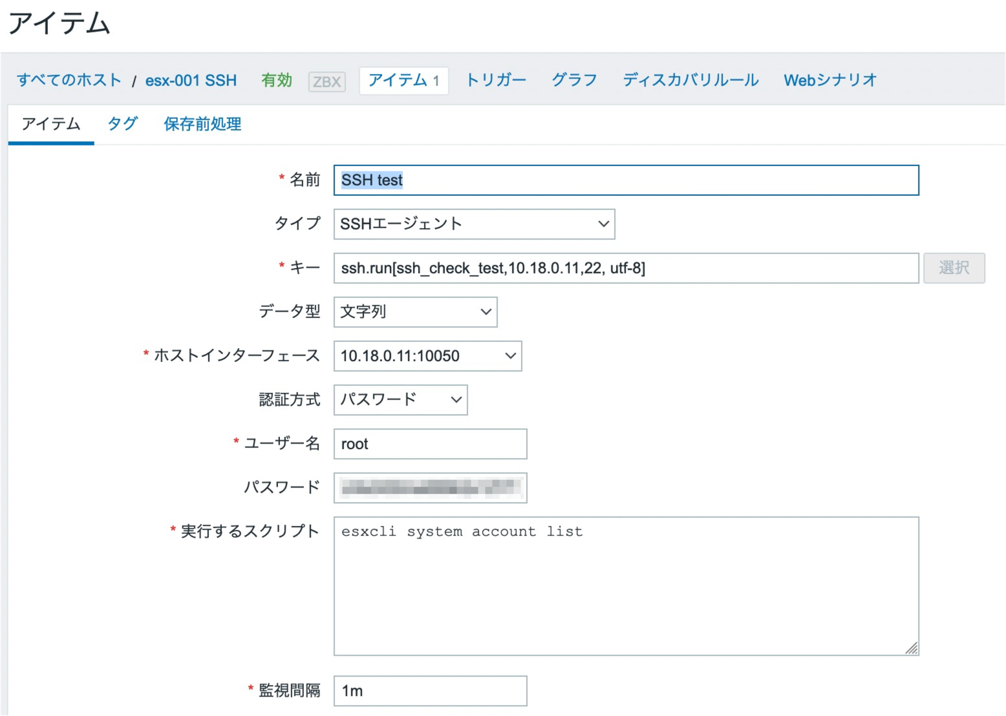The image size is (1006, 716).
Task: Click the 名前 field containing SSH test
Action: [626, 180]
